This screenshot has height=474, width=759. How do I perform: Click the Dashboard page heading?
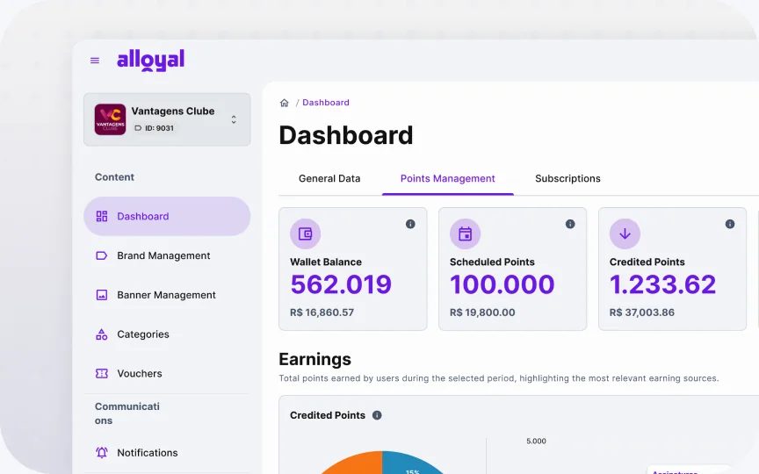(346, 135)
